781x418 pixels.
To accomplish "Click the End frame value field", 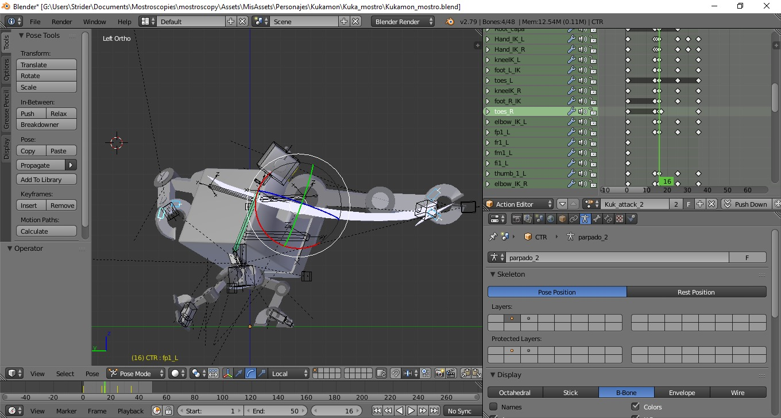I will [276, 411].
